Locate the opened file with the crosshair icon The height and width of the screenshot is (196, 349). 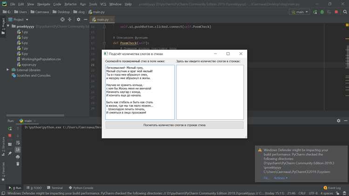click(62, 20)
